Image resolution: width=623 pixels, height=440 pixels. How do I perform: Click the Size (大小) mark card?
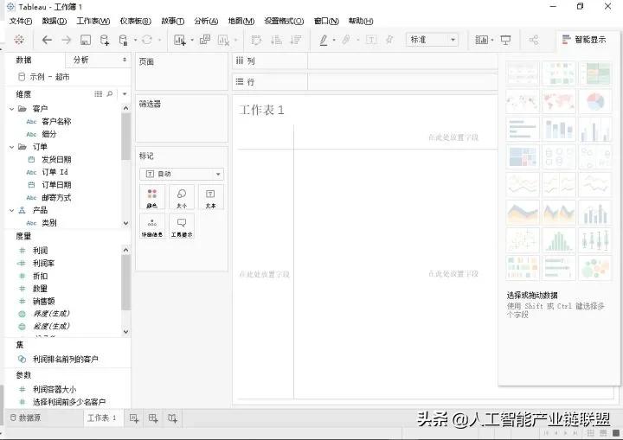pos(182,197)
